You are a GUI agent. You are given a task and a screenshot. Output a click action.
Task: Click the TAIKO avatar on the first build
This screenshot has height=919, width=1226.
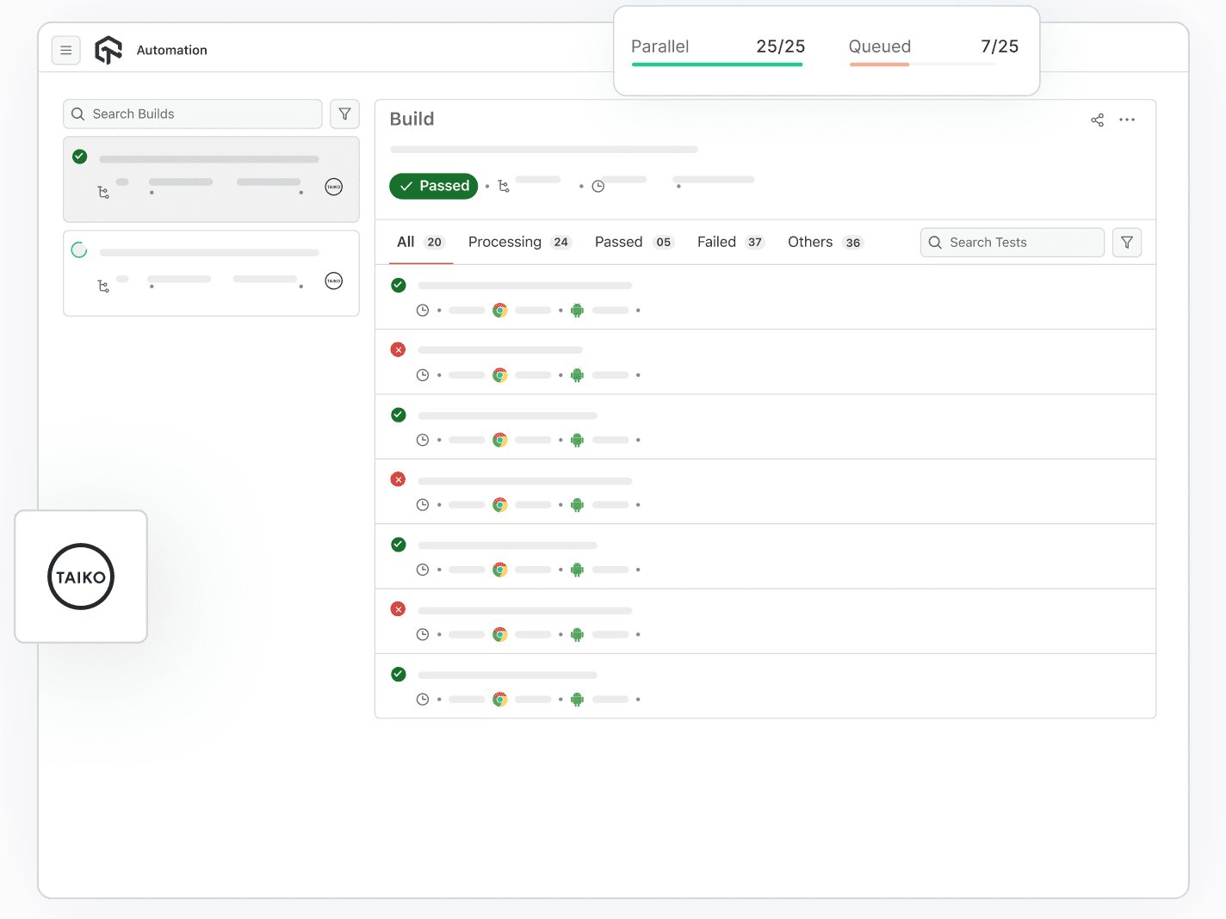[x=334, y=187]
